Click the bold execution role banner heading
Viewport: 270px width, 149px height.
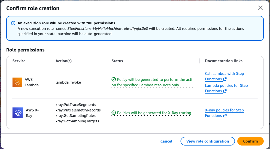pyautogui.click(x=67, y=23)
